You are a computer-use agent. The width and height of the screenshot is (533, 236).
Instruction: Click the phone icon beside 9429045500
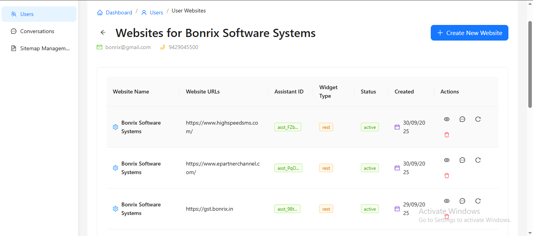[163, 47]
